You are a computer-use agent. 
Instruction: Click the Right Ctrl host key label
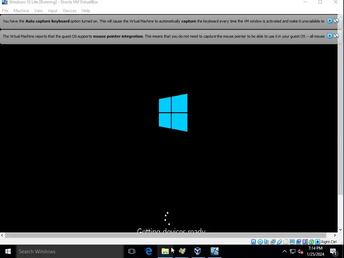pyautogui.click(x=329, y=242)
